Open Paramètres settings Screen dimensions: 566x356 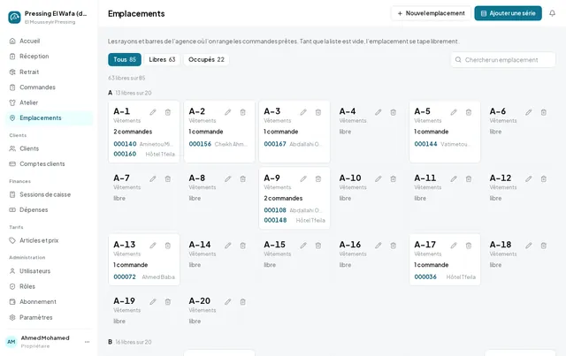(49, 317)
